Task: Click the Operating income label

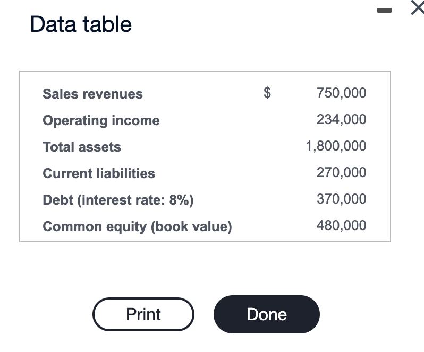Action: click(x=101, y=120)
